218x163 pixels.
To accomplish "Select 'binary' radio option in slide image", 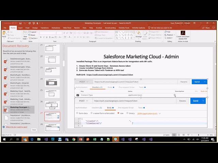I will pos(127,113).
